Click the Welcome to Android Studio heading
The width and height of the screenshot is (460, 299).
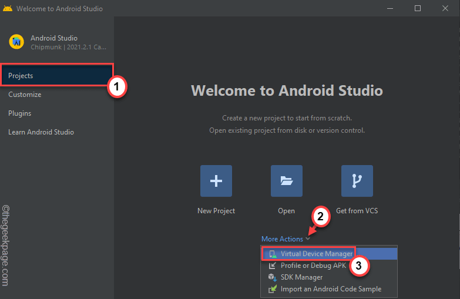(x=287, y=90)
